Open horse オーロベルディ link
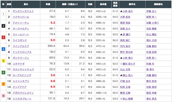Screen dimensions: 172x102 click(21, 29)
